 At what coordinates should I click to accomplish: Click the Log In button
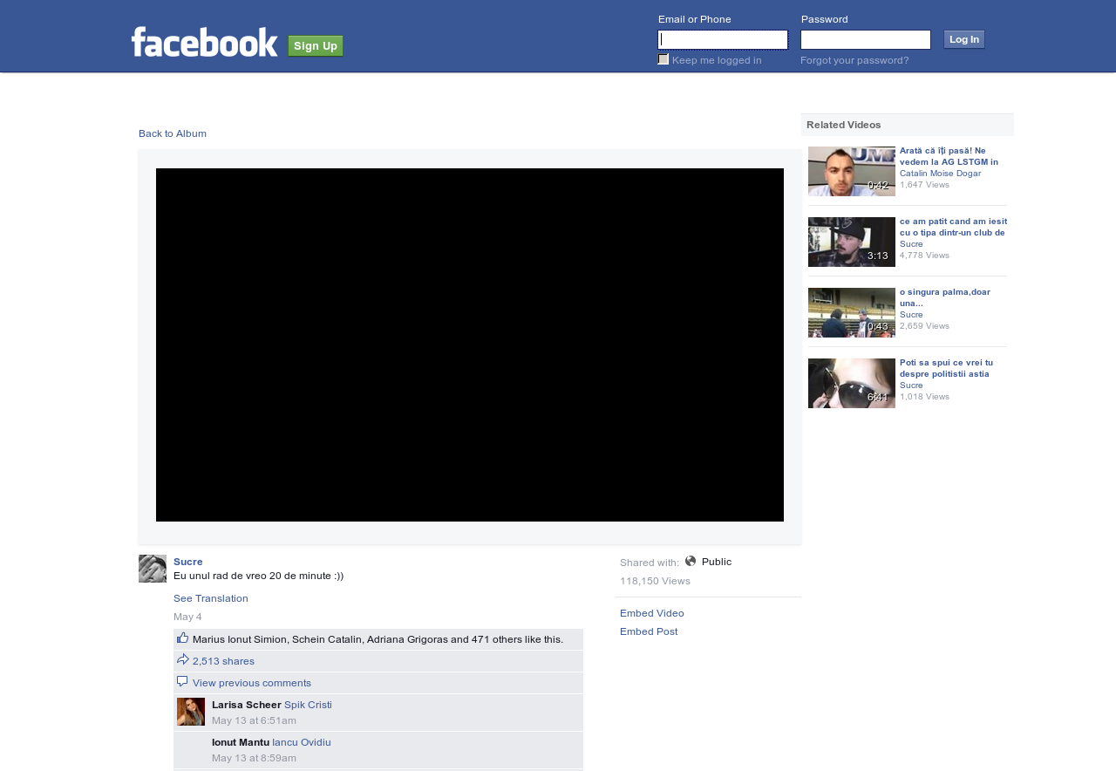964,39
